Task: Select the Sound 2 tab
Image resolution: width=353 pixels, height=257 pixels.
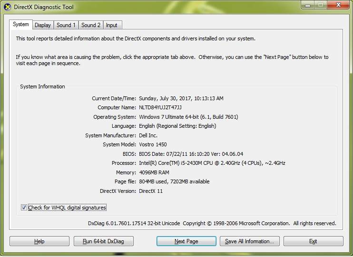Action: pyautogui.click(x=91, y=25)
